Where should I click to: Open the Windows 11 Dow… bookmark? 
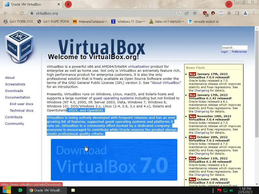(x=128, y=22)
